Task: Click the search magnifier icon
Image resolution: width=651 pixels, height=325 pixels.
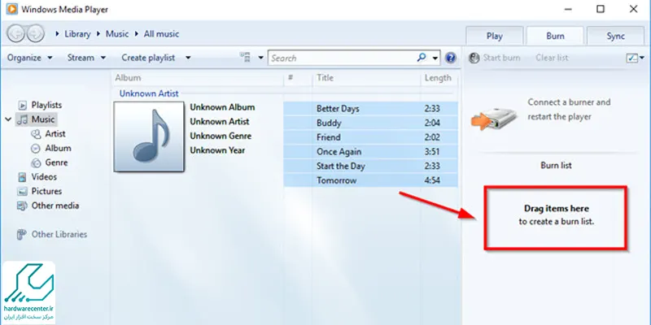Action: (422, 58)
